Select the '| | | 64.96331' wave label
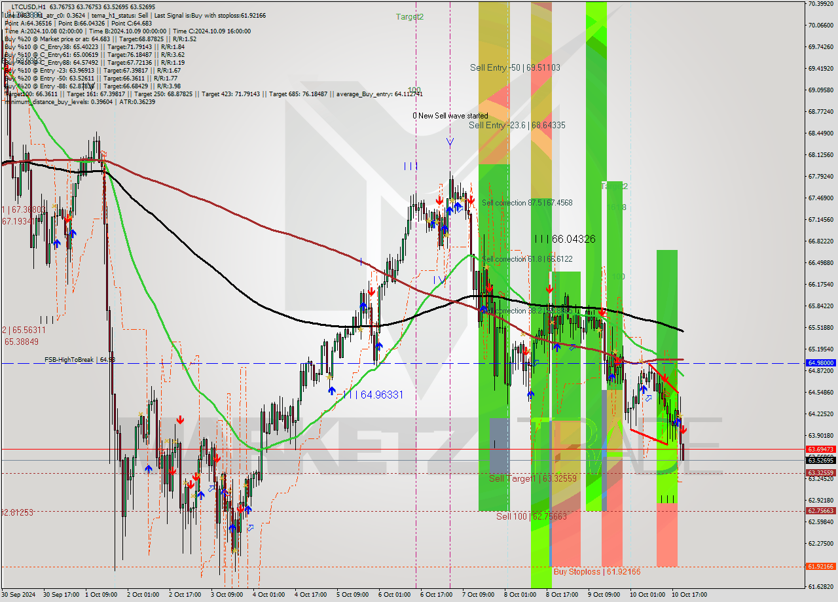Viewport: 838px width, 602px height. tap(374, 395)
